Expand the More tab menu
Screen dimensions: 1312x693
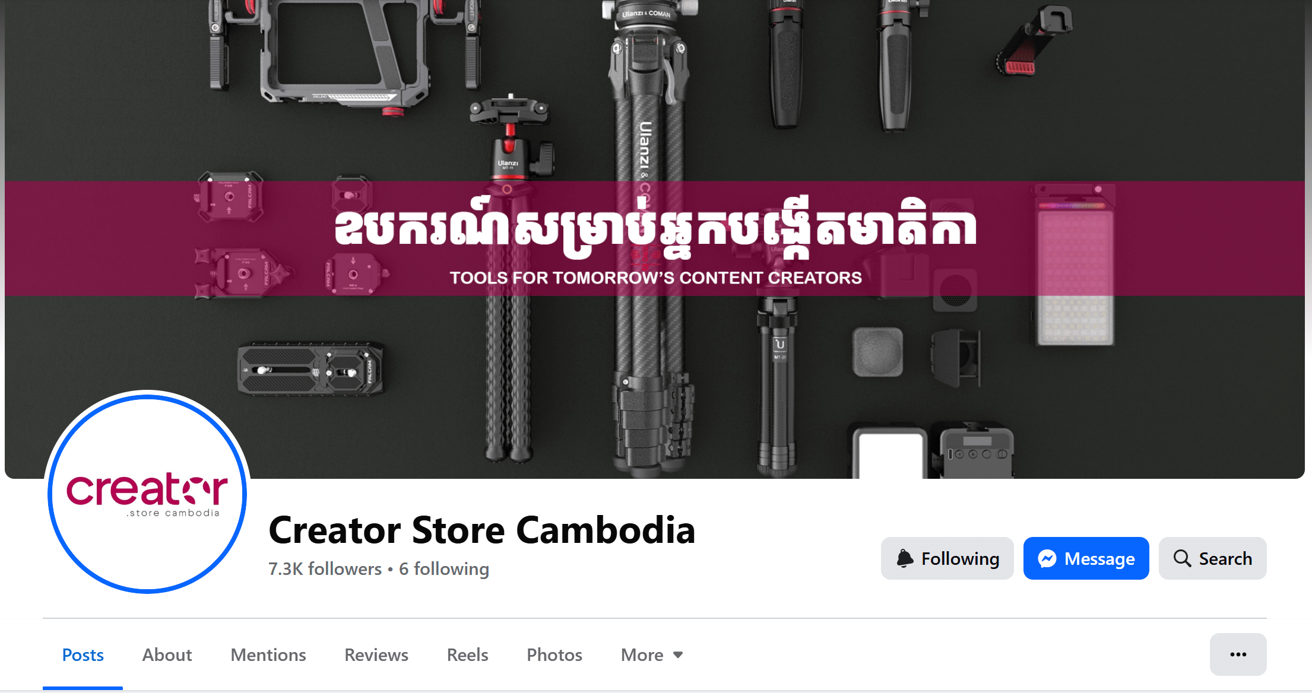(652, 655)
